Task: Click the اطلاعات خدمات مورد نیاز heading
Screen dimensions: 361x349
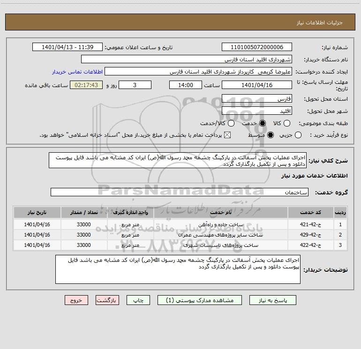Action: click(314, 176)
